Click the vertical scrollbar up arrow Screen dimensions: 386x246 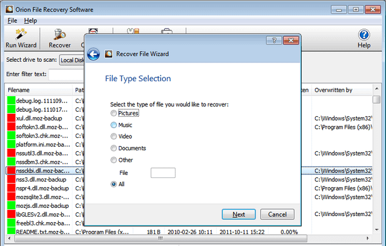click(377, 89)
